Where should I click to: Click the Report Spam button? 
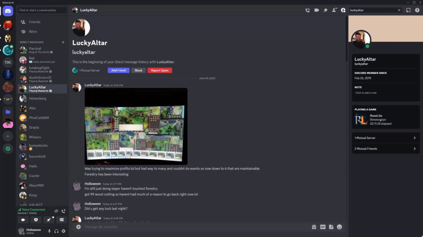tap(160, 70)
